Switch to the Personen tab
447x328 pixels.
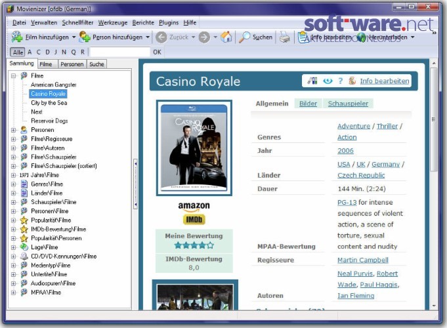point(72,64)
